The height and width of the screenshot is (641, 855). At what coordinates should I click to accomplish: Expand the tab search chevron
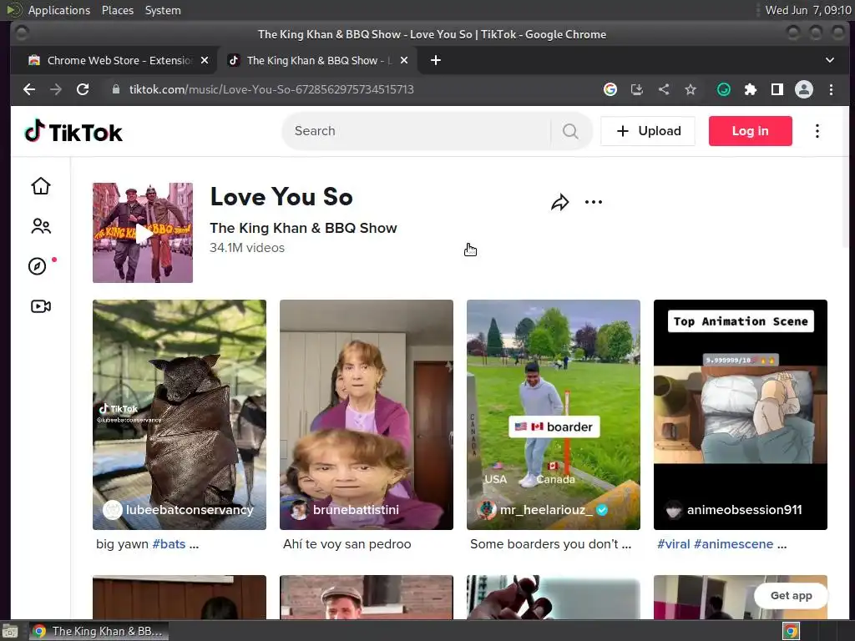point(829,60)
